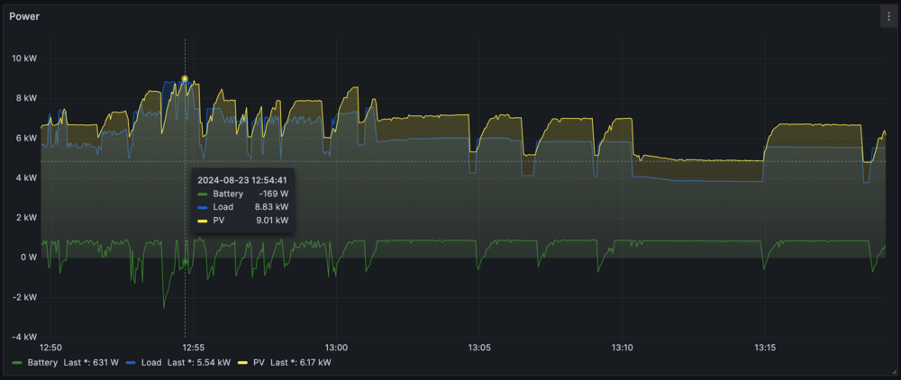Click the -4 kW y-axis label
Screen dimensions: 901x380
click(x=25, y=337)
